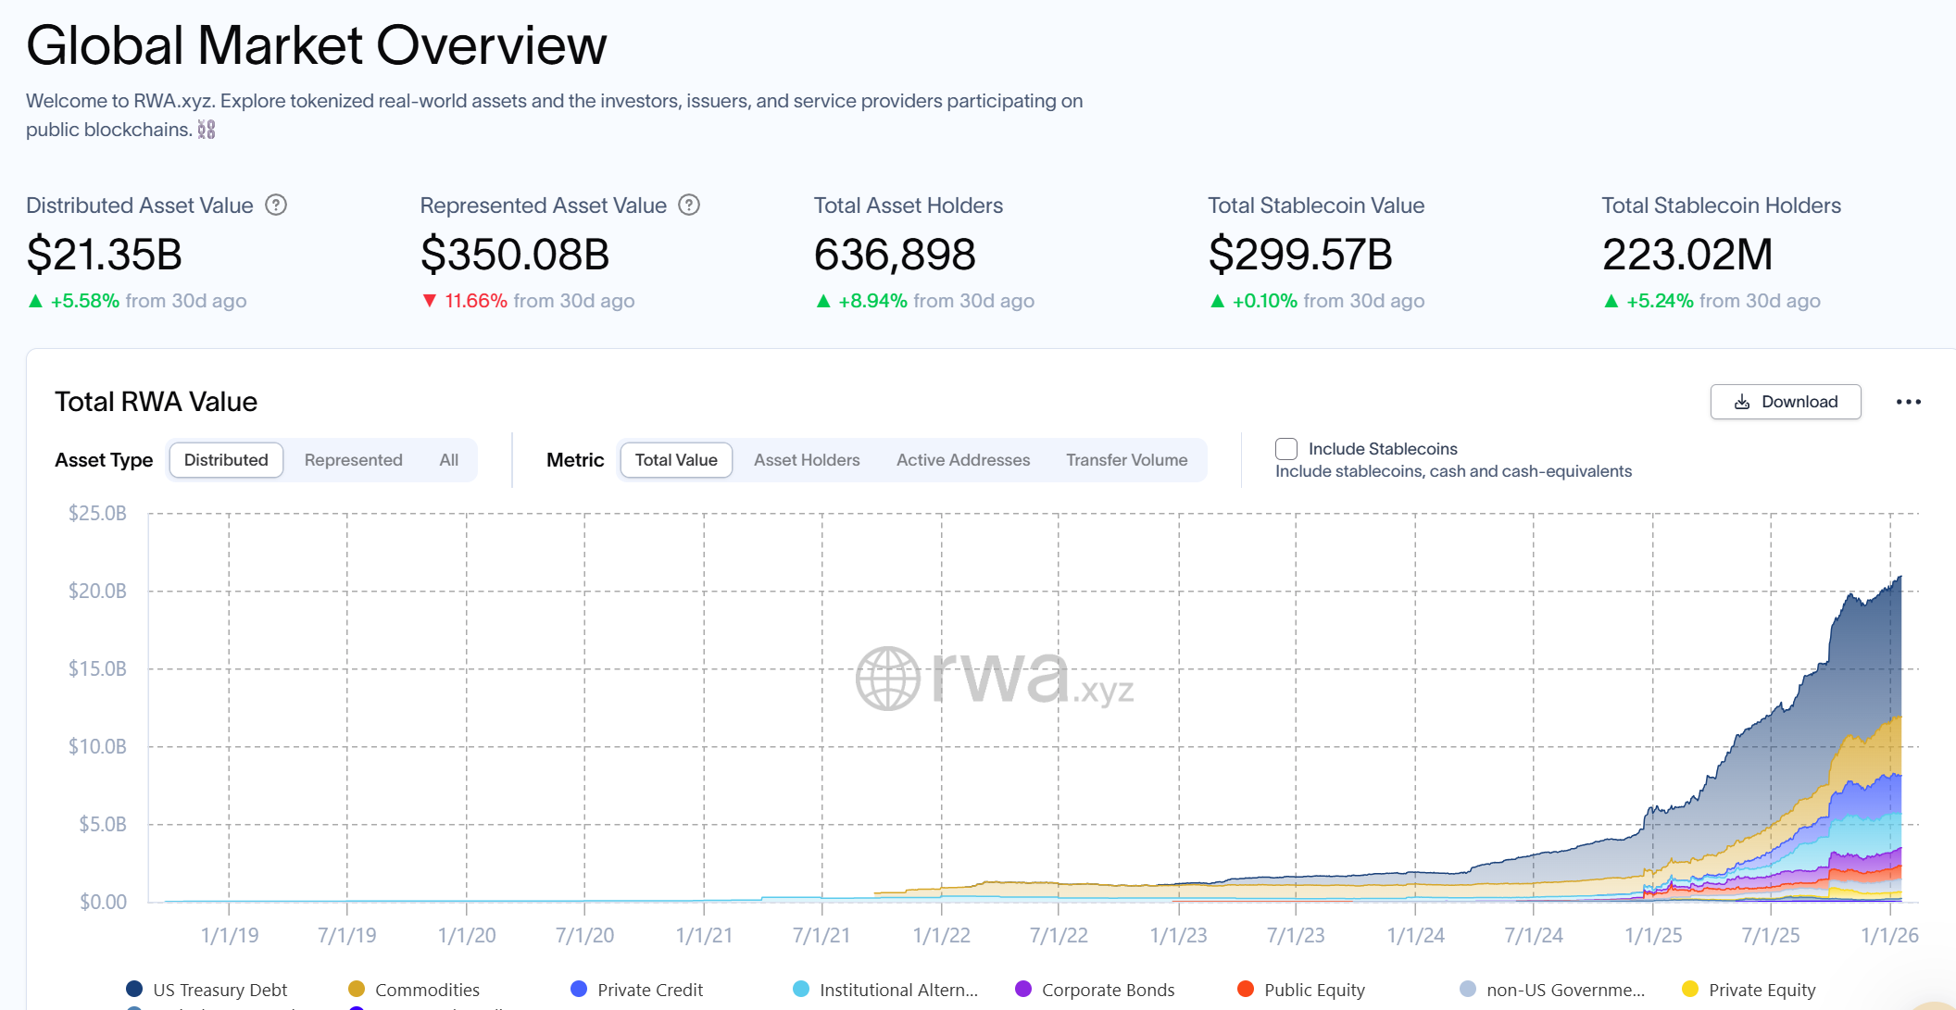Toggle Institutional Alternatives series in legend

(x=801, y=989)
